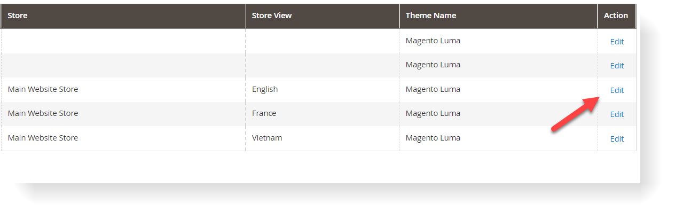This screenshot has width=675, height=218.
Task: Click the Action column header
Action: 616,15
